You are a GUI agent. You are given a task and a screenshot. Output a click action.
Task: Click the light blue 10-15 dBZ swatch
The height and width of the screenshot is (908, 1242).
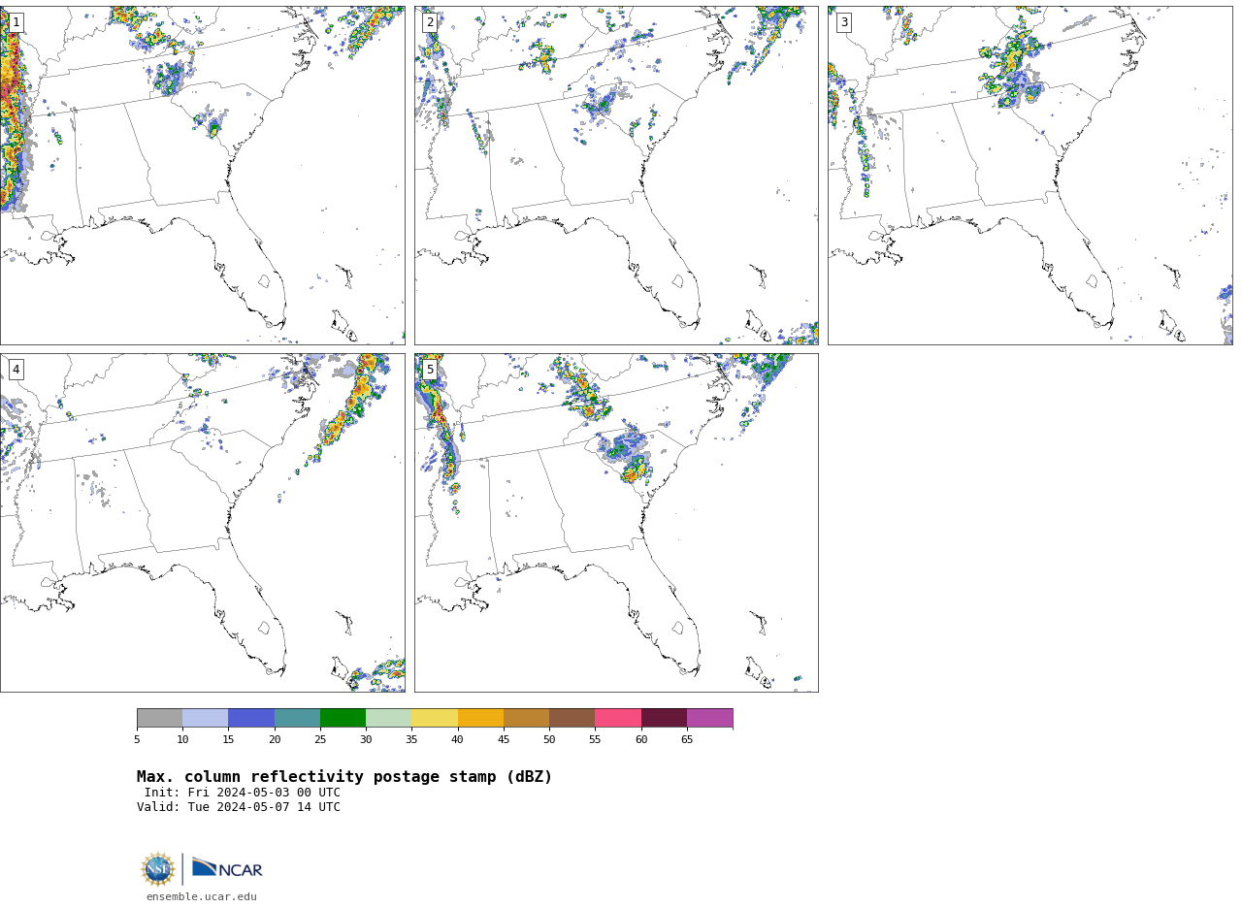coord(206,718)
